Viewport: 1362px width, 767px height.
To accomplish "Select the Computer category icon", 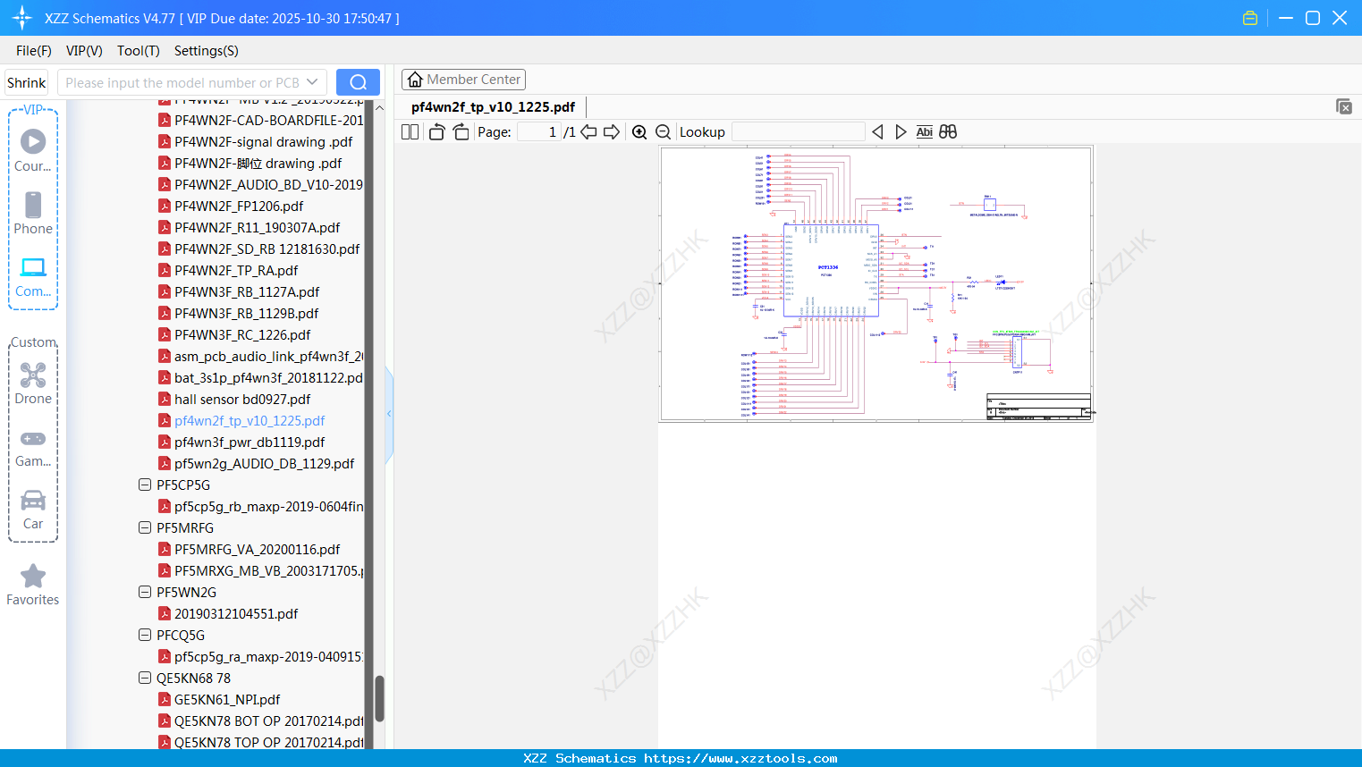I will tap(33, 276).
